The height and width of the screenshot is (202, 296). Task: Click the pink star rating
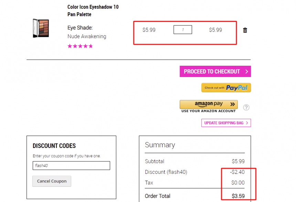coord(80,46)
